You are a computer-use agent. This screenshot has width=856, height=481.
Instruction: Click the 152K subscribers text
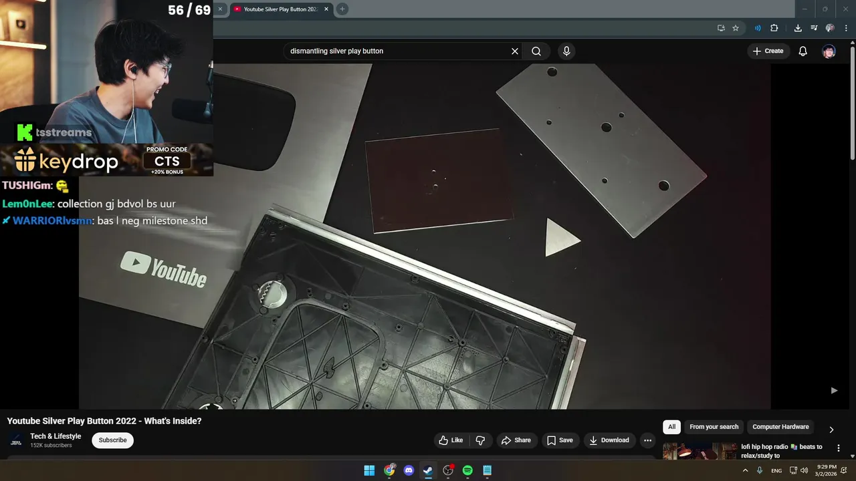(x=51, y=446)
